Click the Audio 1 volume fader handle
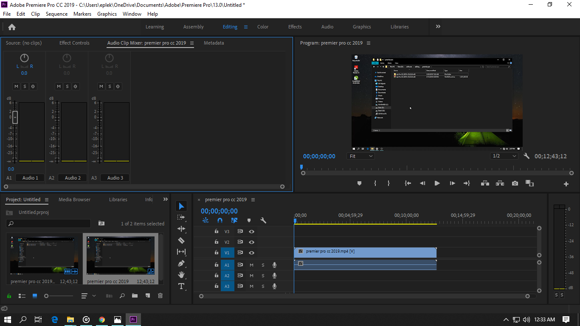 tap(15, 117)
